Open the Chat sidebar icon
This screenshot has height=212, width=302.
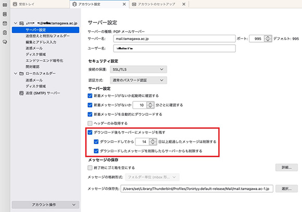[5, 42]
